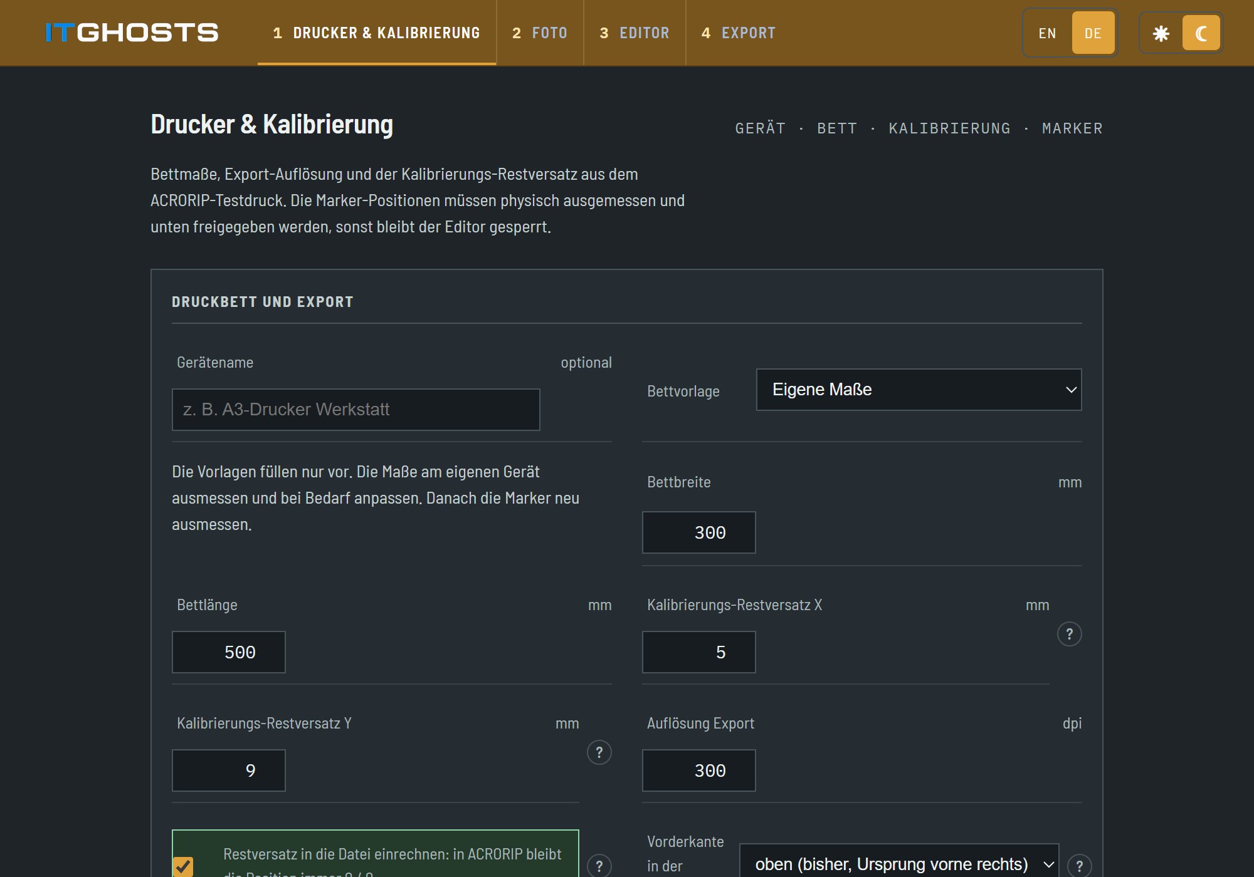Open help for Kalibrierungs-Restversatz Y
Image resolution: width=1254 pixels, height=877 pixels.
click(599, 752)
